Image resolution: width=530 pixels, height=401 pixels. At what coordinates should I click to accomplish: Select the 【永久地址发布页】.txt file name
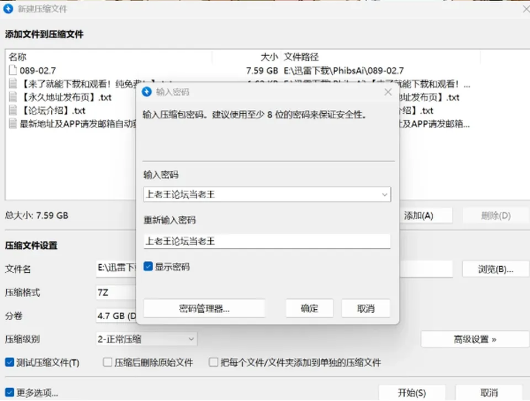tap(66, 97)
